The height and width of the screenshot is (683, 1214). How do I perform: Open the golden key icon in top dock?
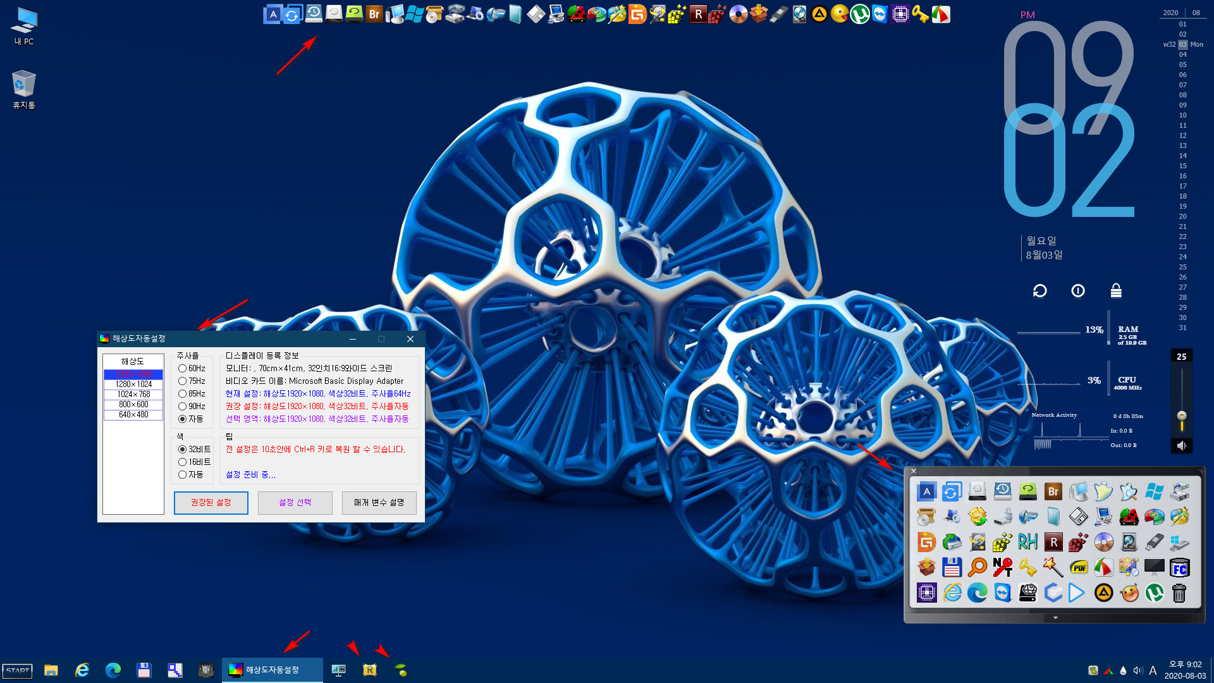click(920, 14)
